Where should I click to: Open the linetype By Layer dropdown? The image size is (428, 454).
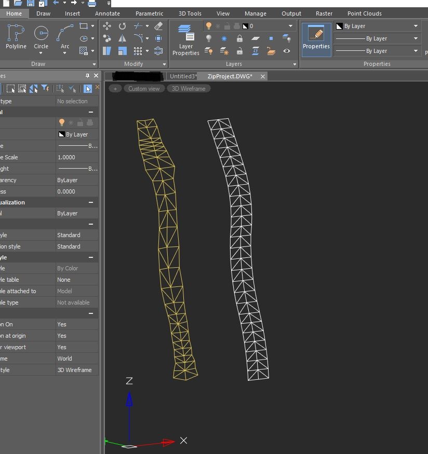[416, 38]
